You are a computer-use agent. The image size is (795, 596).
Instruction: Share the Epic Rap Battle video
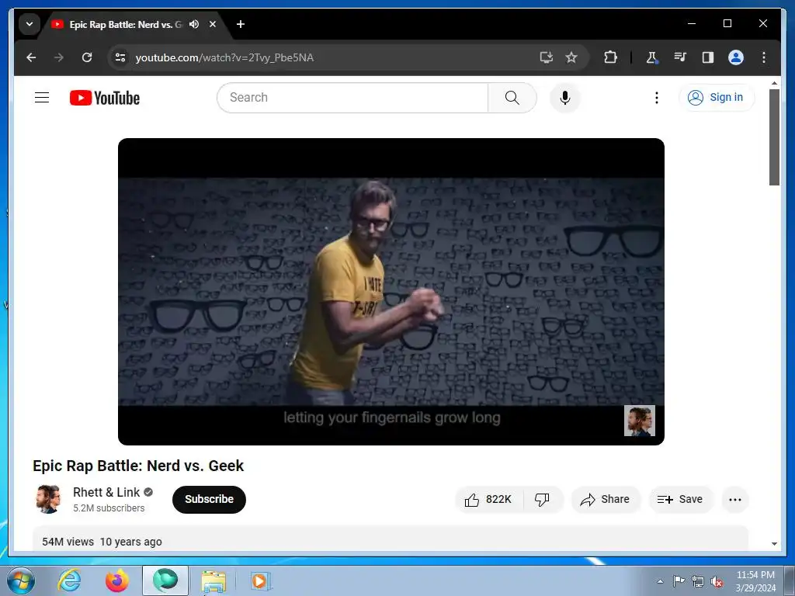pyautogui.click(x=606, y=499)
